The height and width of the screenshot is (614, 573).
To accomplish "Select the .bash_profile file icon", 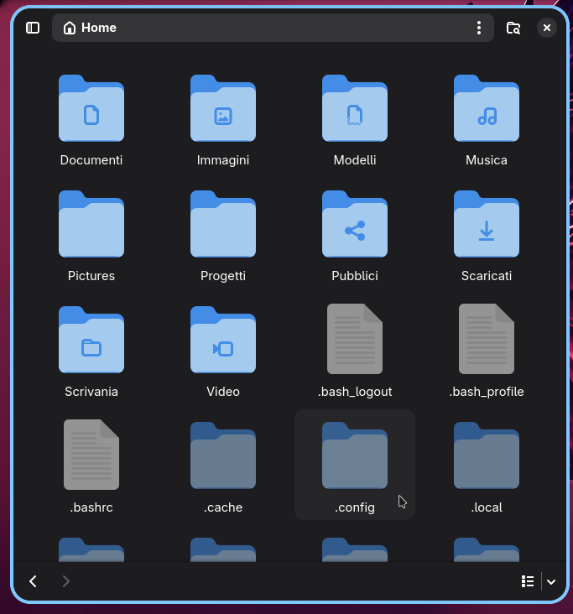I will click(x=487, y=339).
